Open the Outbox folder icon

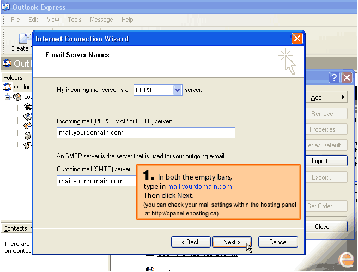(x=28, y=116)
